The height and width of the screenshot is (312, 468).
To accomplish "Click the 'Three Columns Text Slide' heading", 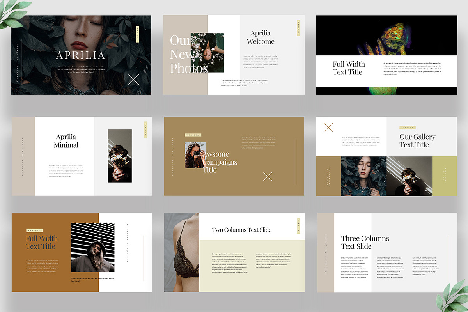I will (365, 242).
